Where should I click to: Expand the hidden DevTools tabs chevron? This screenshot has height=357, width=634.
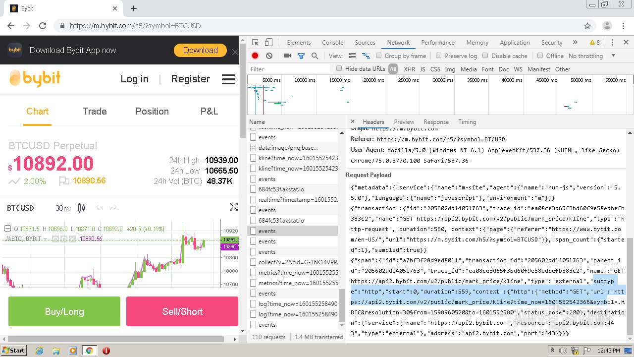pos(575,43)
